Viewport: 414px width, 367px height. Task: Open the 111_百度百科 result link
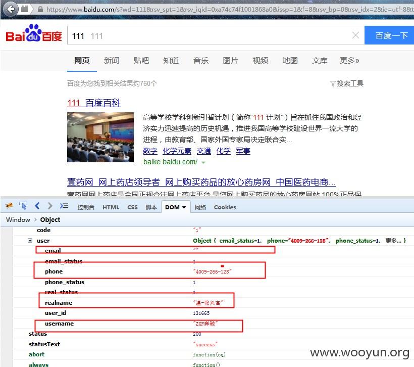click(x=94, y=103)
